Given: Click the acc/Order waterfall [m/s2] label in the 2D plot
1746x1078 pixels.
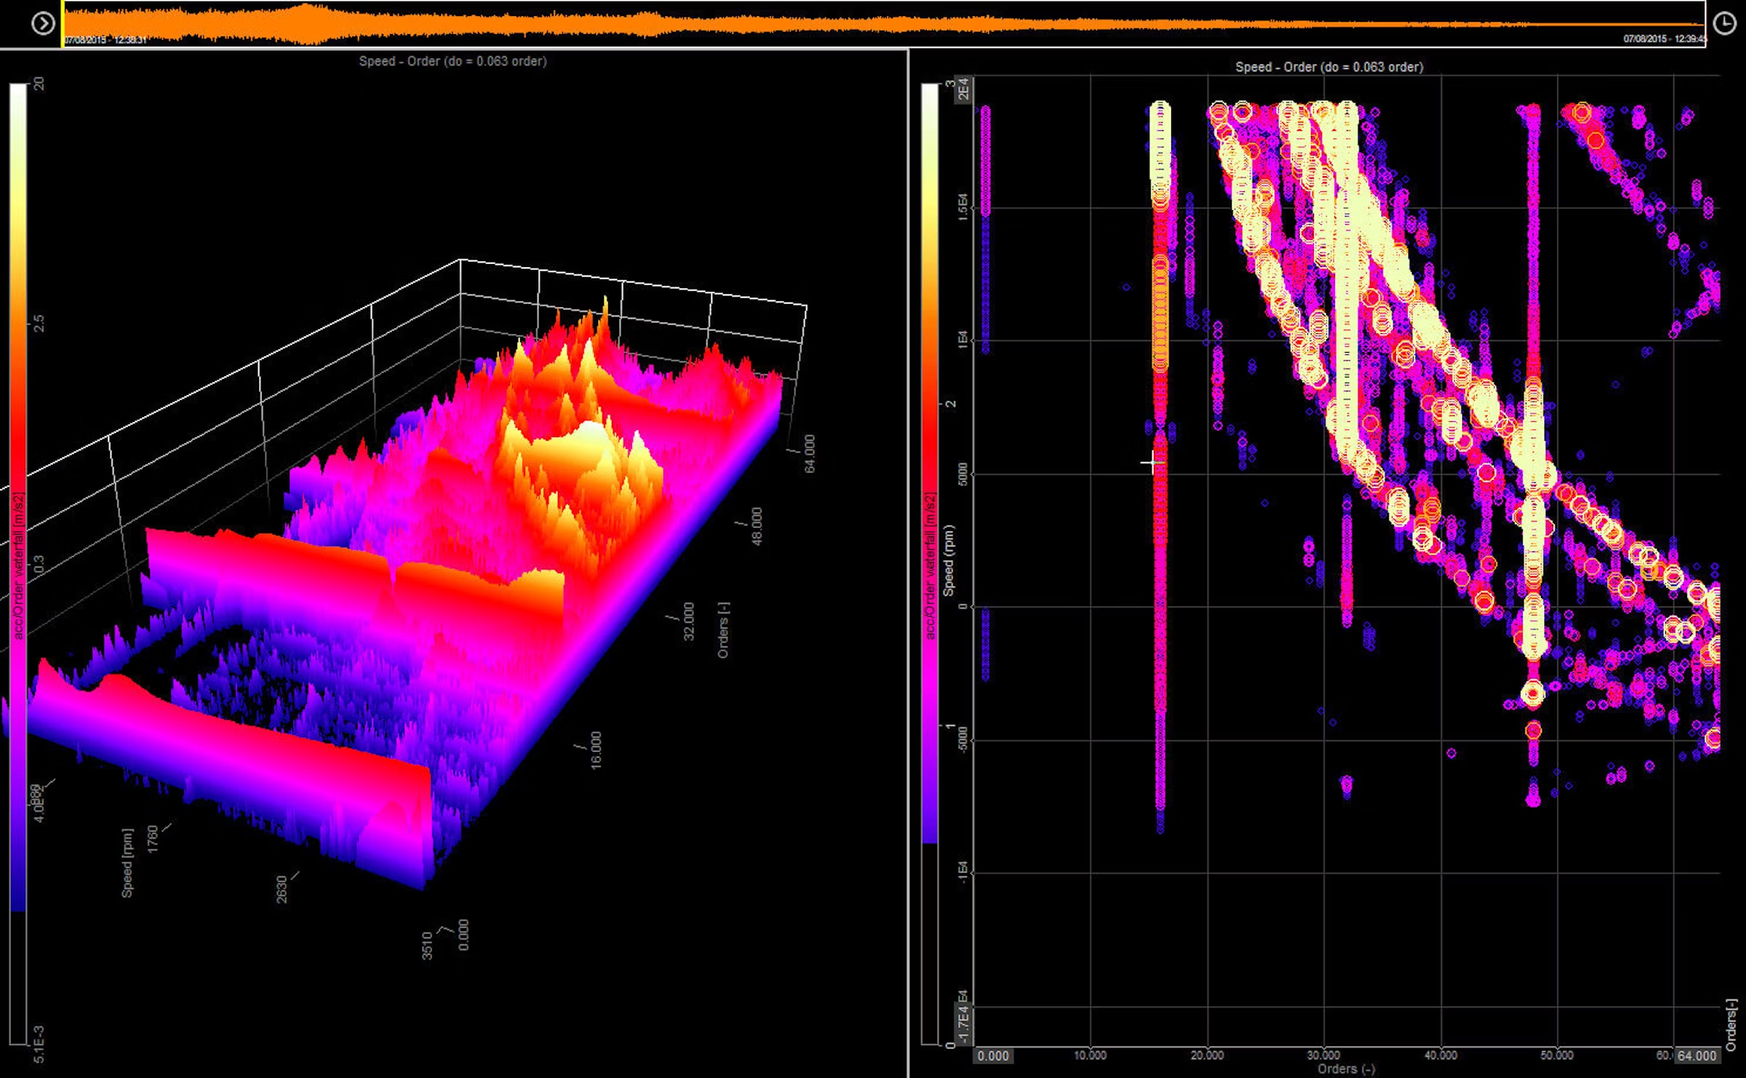Looking at the screenshot, I should coord(930,567).
